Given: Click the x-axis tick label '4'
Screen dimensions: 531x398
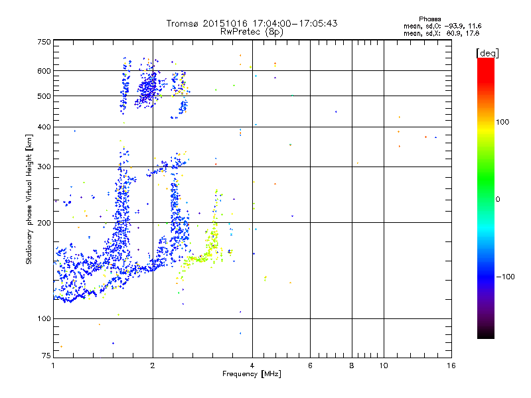Looking at the screenshot, I should 252,365.
